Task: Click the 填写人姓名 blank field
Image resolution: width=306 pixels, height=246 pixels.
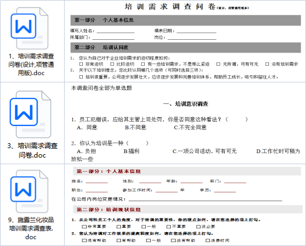Action: pyautogui.click(x=115, y=31)
